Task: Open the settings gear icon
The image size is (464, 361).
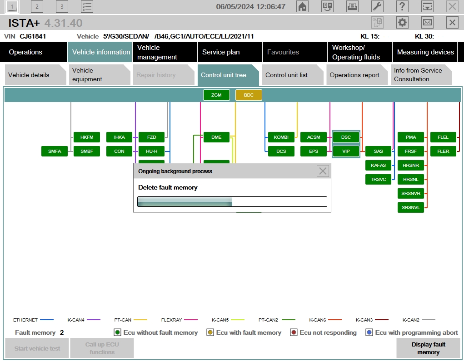Action: 402,23
